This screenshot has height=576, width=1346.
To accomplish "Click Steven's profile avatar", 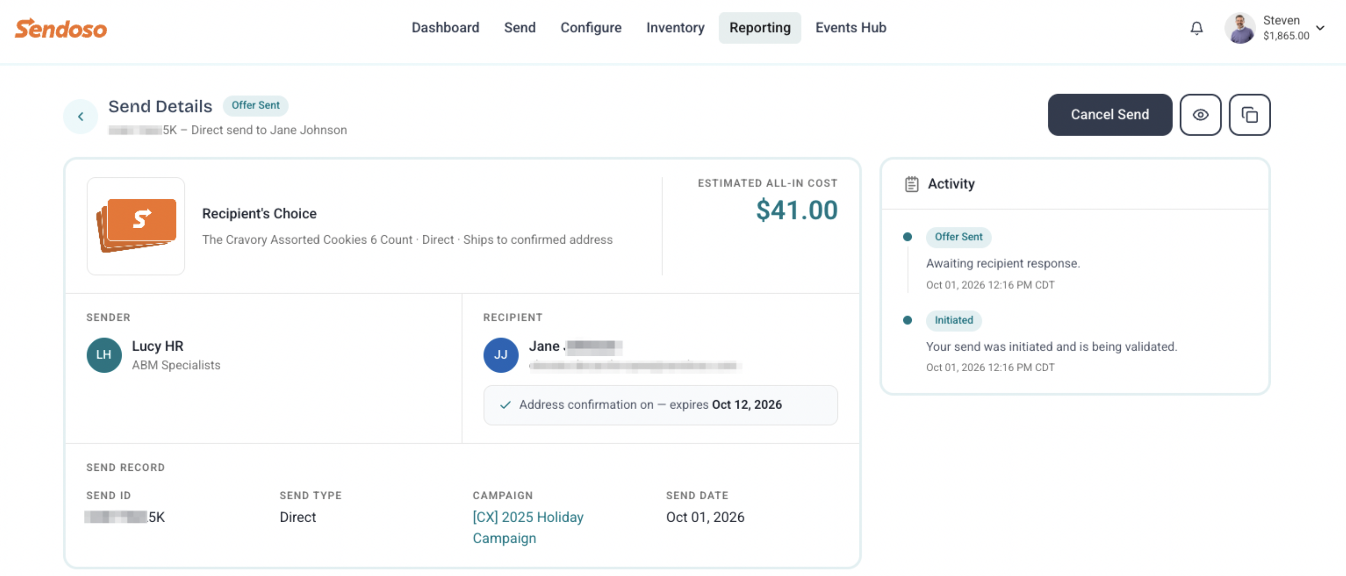I will (x=1240, y=28).
